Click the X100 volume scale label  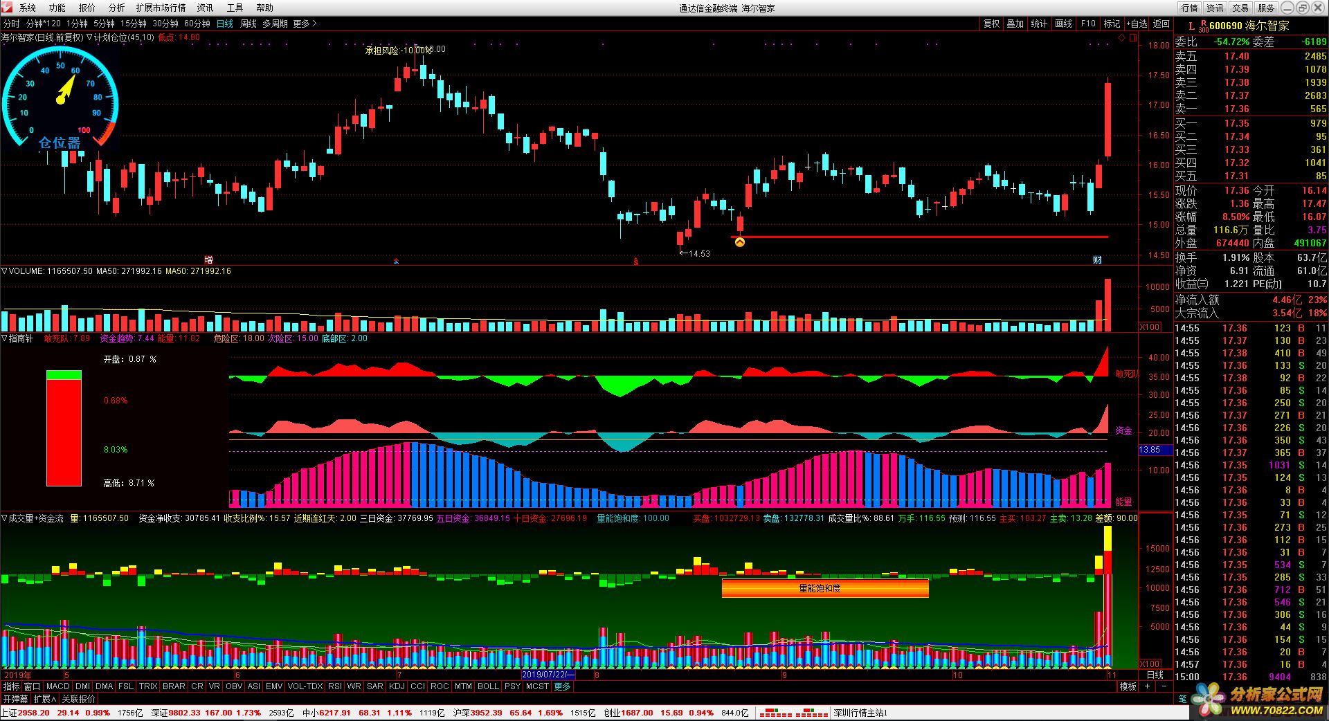pyautogui.click(x=1150, y=327)
